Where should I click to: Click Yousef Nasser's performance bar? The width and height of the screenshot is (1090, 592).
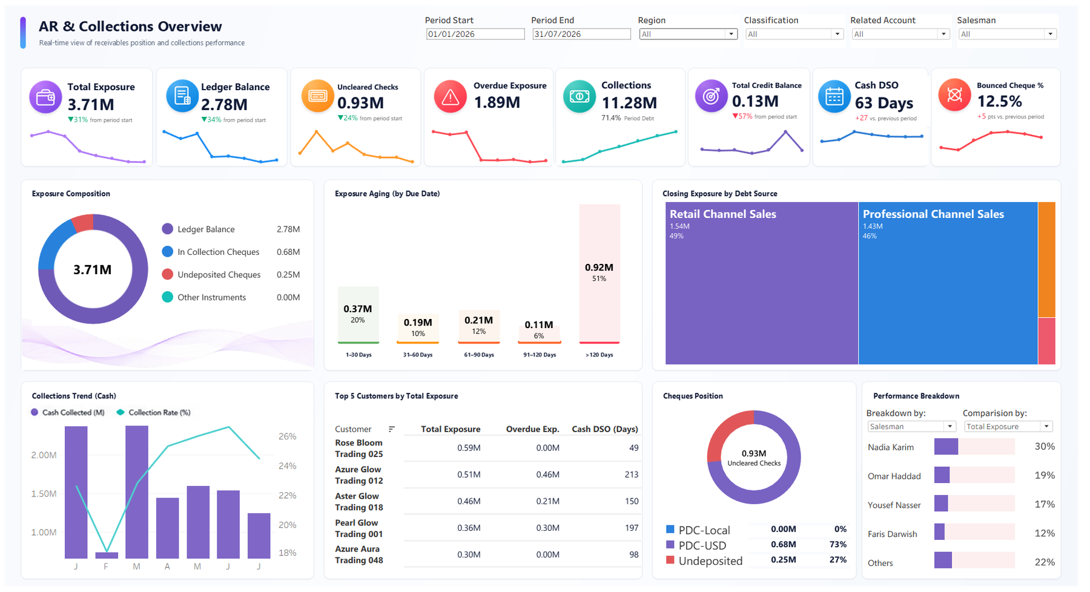[x=941, y=504]
